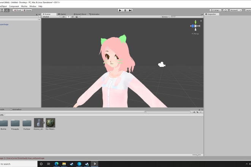
Task: Switch to the Animator tab
Action: [94, 14]
